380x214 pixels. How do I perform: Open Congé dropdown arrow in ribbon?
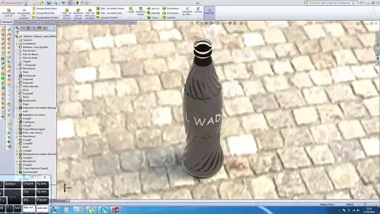pos(130,18)
